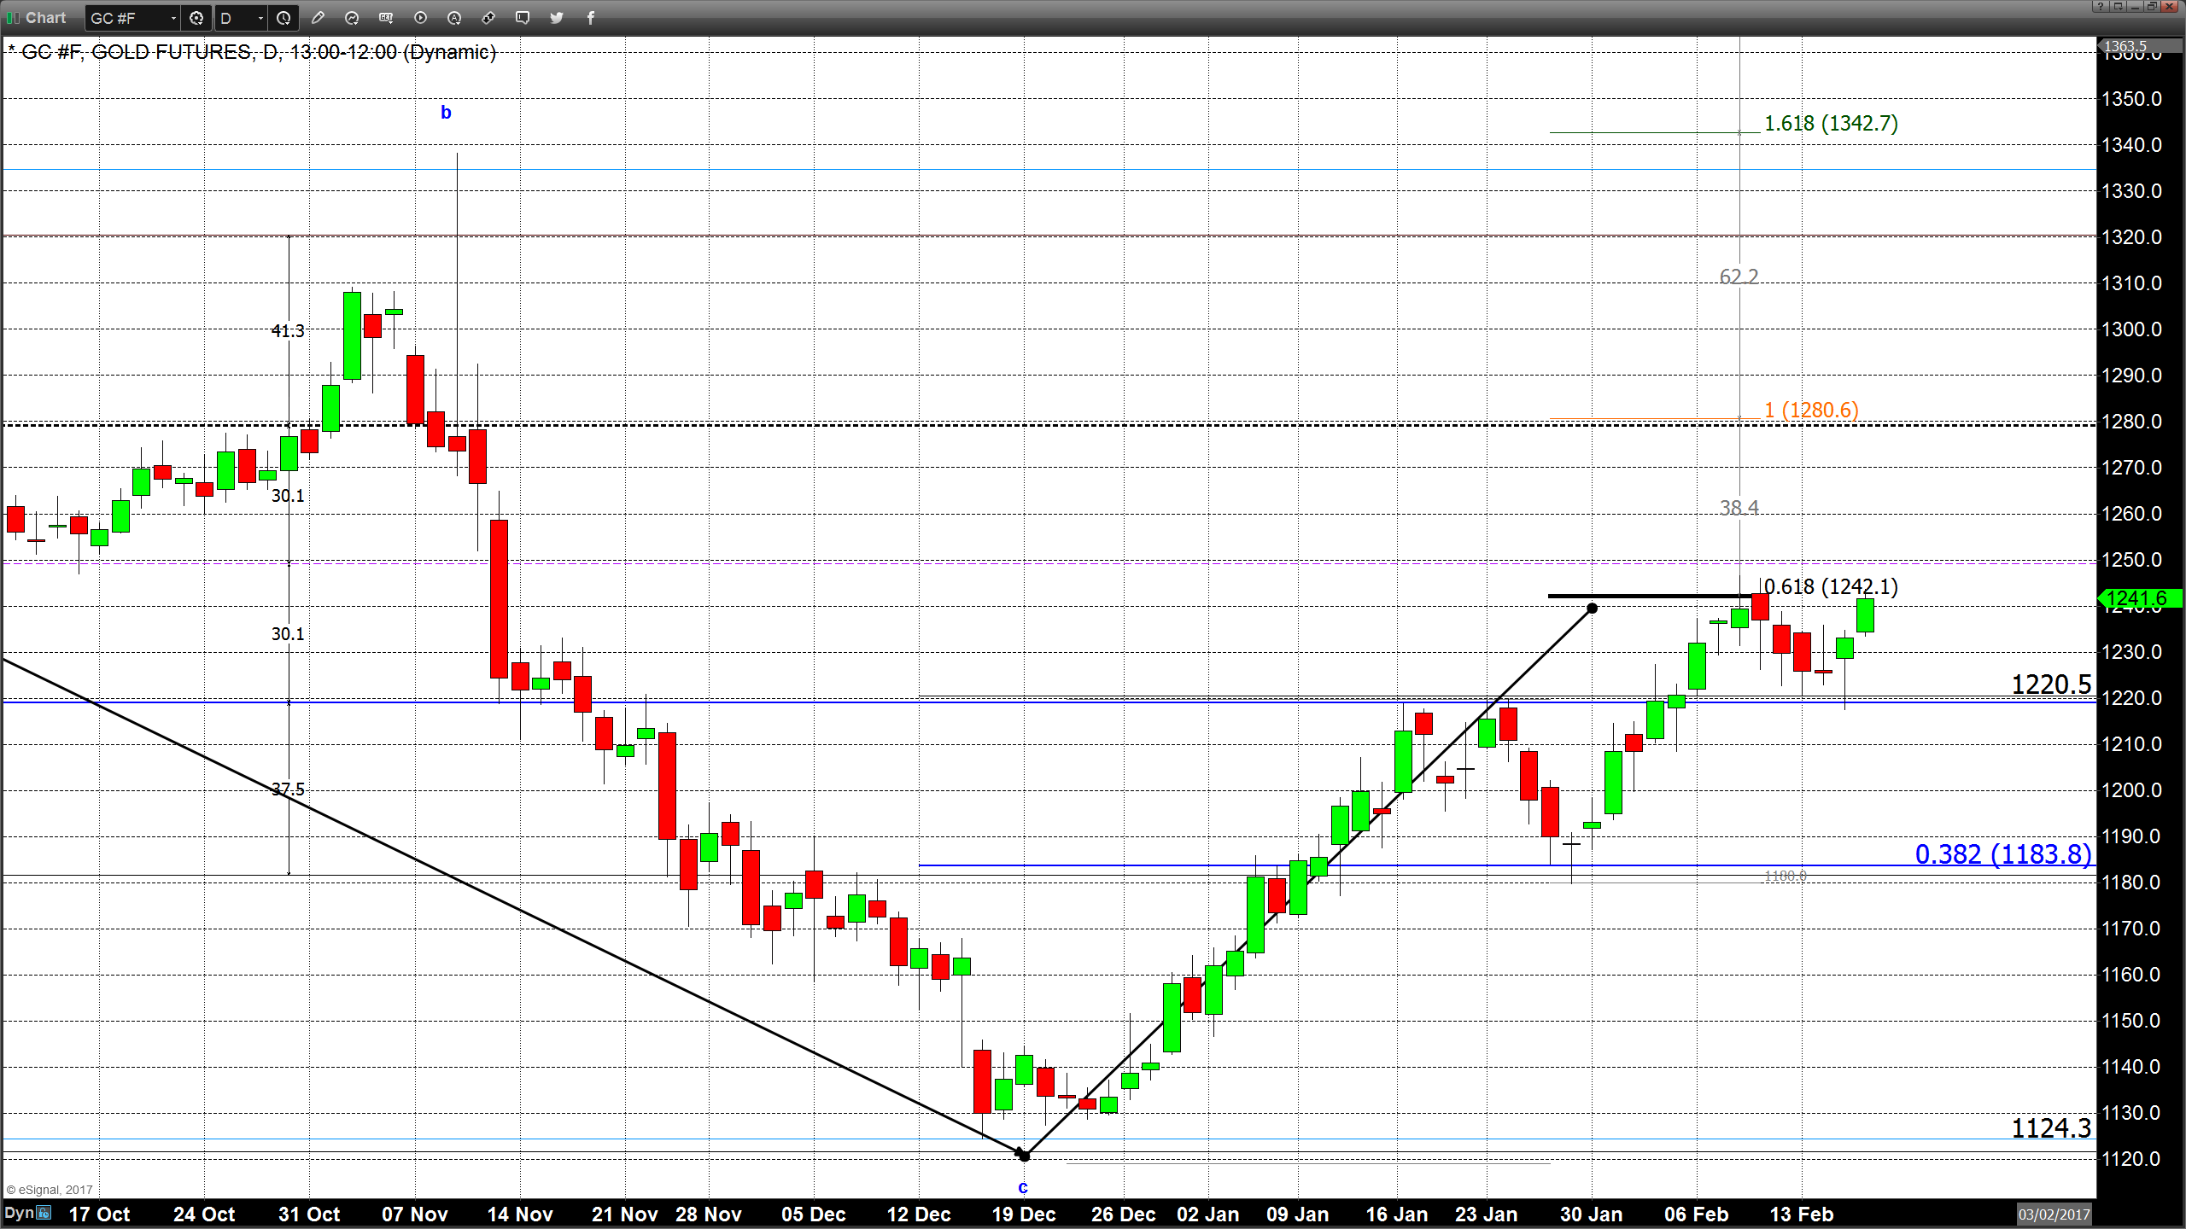Expand the D interval dropdown
The height and width of the screenshot is (1229, 2186).
click(260, 18)
